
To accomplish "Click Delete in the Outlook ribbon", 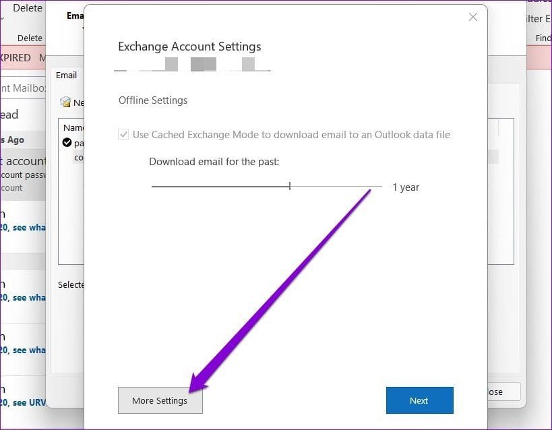I will (28, 7).
